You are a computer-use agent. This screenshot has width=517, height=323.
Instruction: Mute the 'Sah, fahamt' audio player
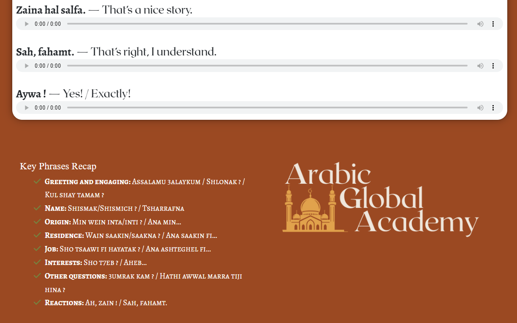[x=480, y=66]
